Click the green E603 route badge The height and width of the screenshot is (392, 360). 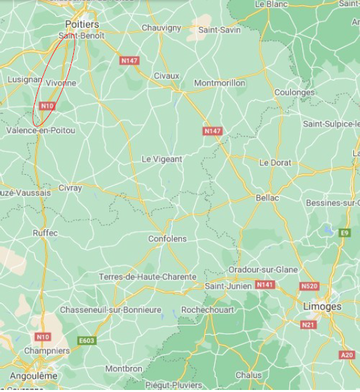tap(87, 340)
